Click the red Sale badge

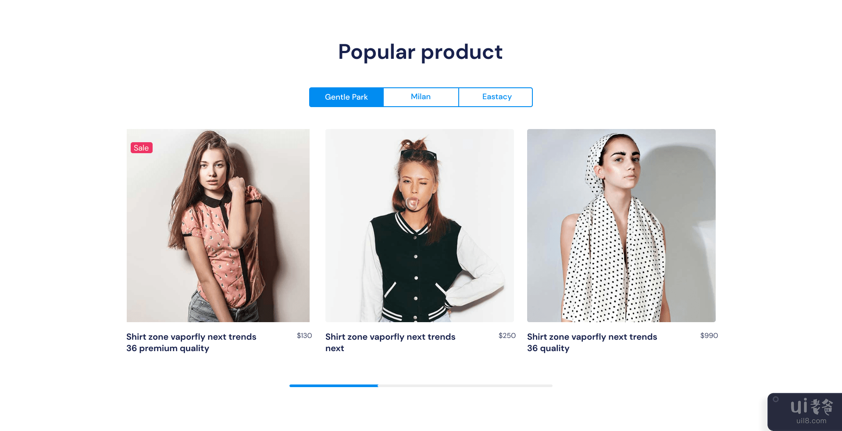click(141, 148)
